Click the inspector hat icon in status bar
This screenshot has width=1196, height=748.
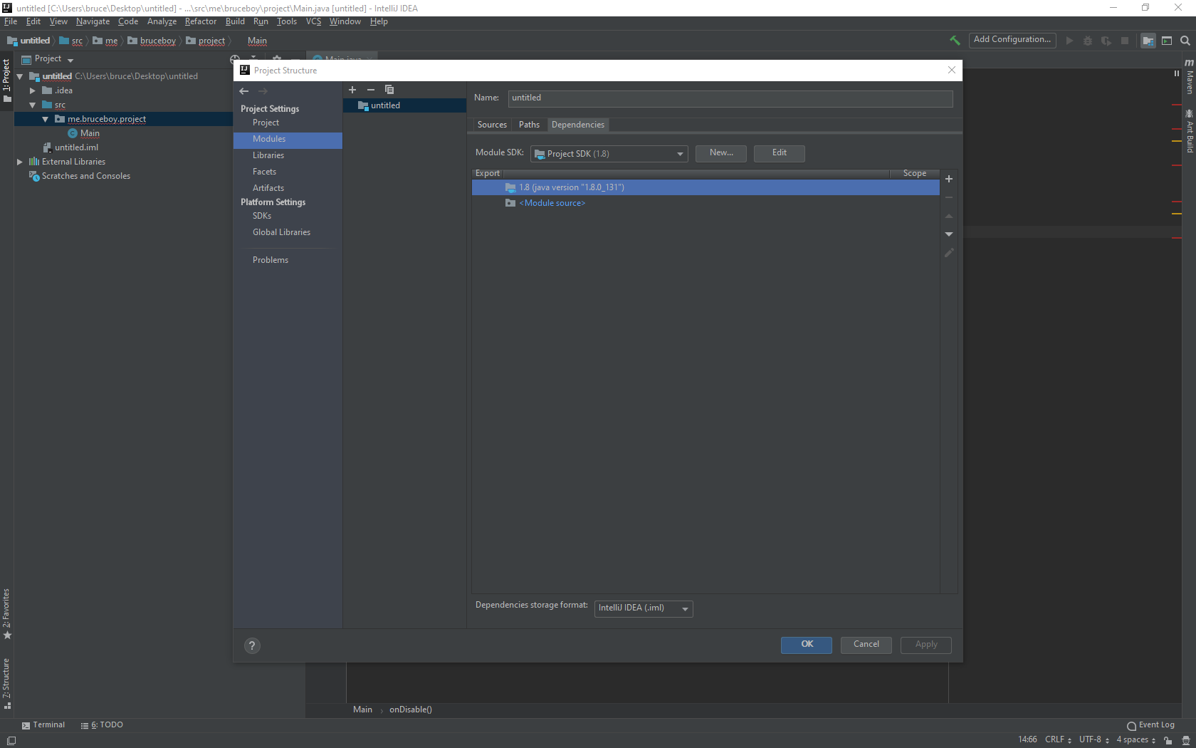tap(1186, 740)
